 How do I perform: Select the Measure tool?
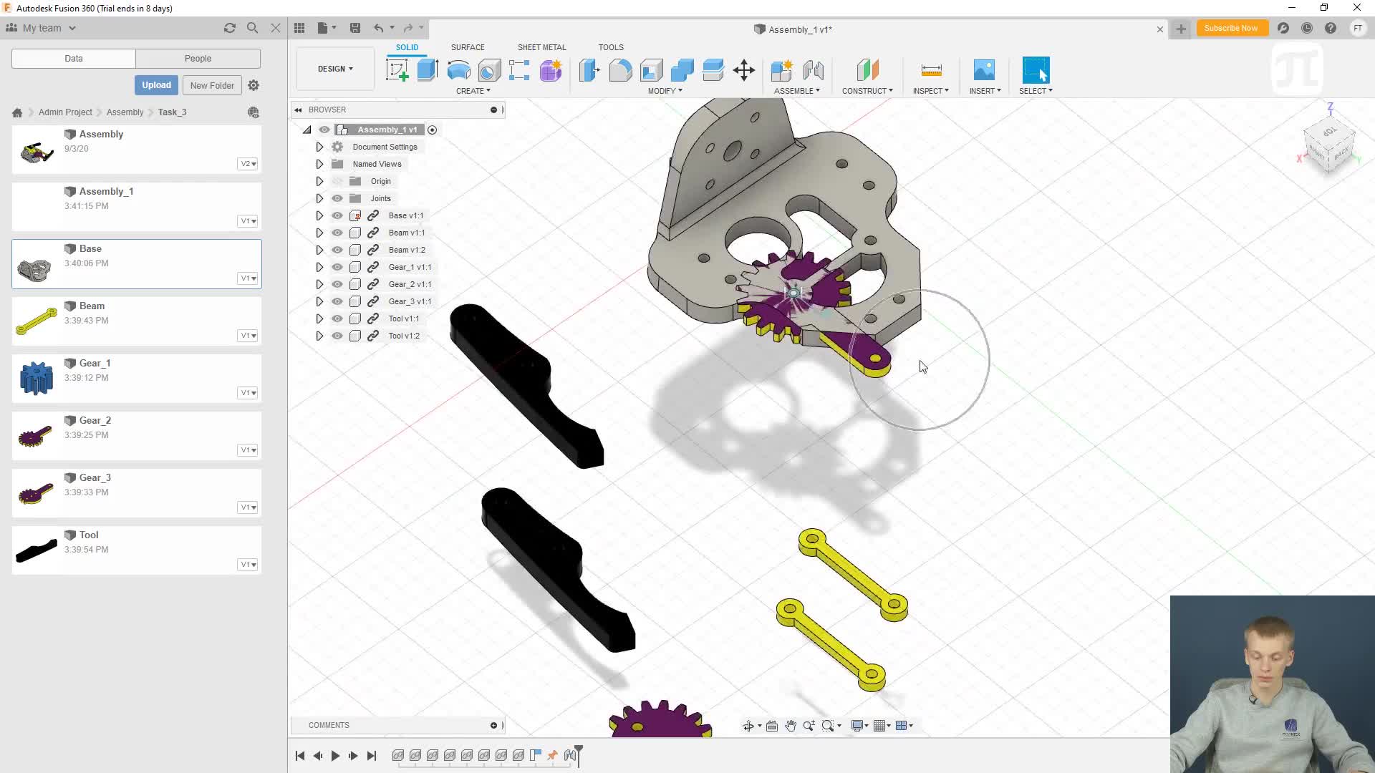[931, 70]
